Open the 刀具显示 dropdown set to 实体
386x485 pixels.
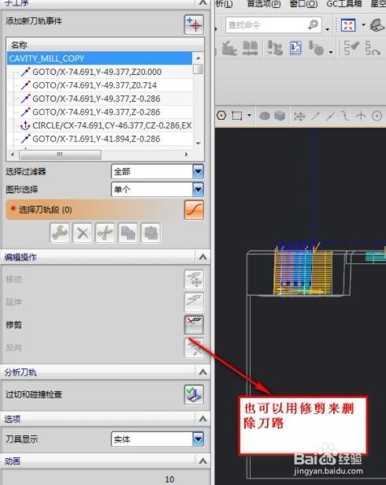point(158,439)
